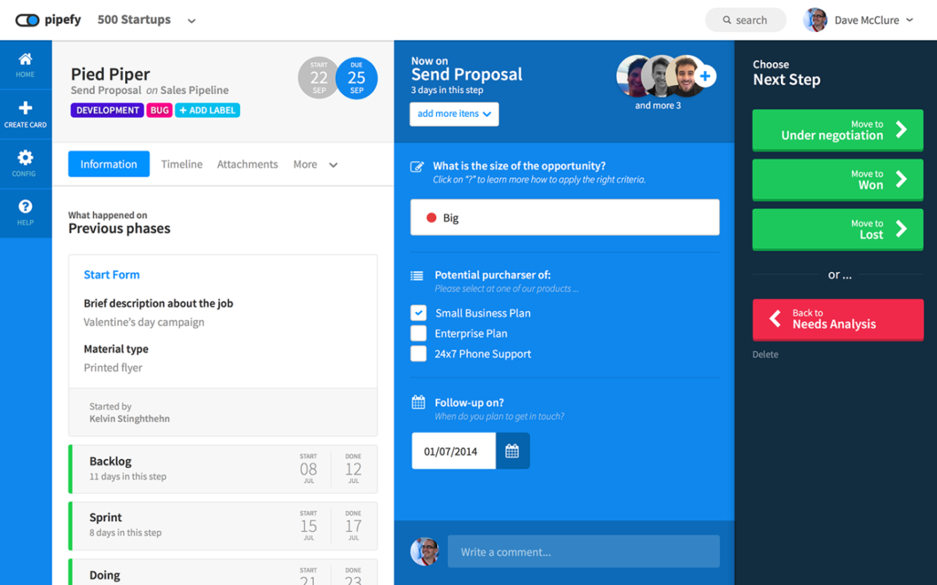The image size is (937, 585).
Task: Click the pipefy logo
Action: [x=48, y=20]
